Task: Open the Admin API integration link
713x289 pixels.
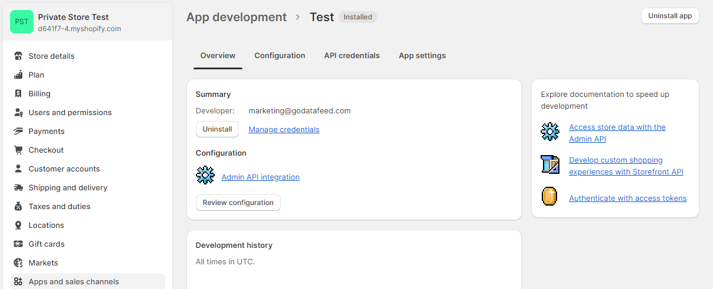Action: click(261, 177)
